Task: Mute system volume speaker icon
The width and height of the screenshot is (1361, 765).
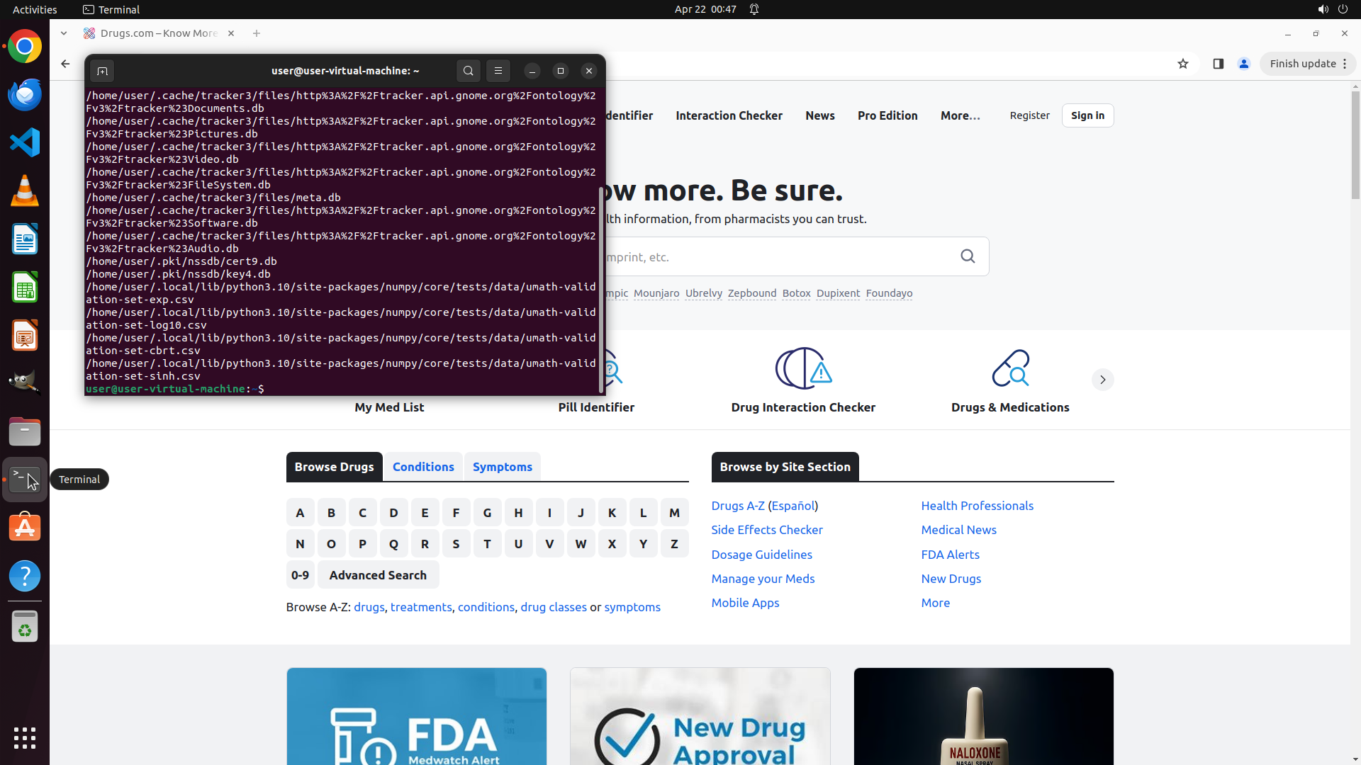Action: 1323,9
